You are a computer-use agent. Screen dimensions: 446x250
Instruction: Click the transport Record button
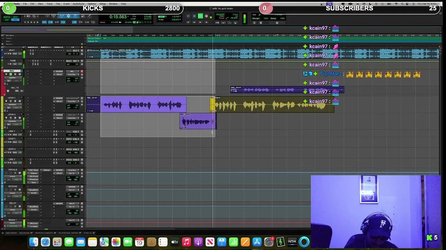tap(206, 16)
